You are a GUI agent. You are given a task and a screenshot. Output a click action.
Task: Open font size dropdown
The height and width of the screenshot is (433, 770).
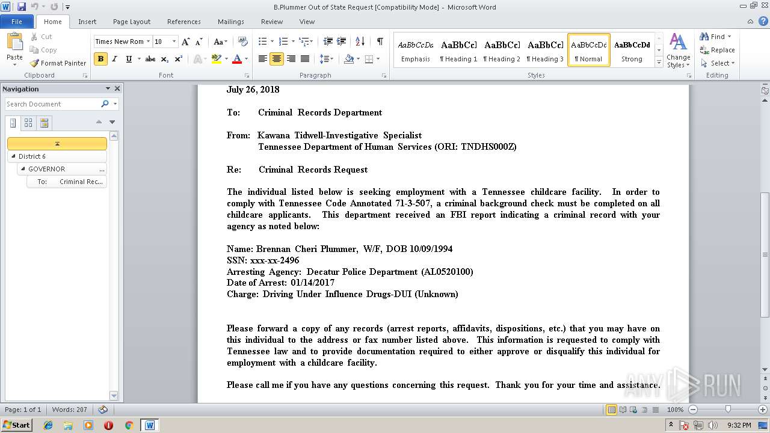coord(174,41)
